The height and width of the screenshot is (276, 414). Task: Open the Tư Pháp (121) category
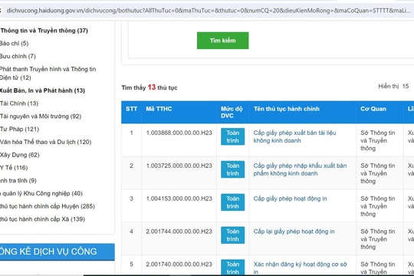click(19, 129)
